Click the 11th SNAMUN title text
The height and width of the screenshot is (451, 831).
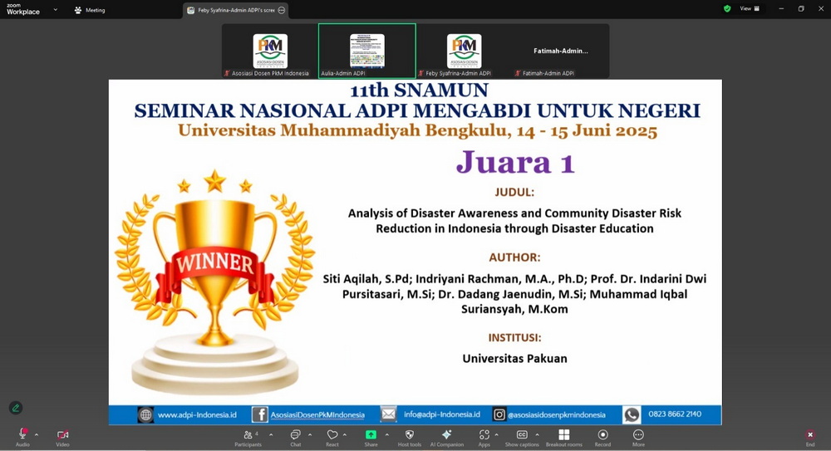coord(419,90)
